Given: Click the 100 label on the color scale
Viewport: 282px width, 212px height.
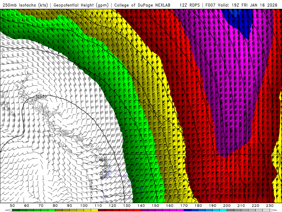Looking at the screenshot, I should click(x=84, y=206).
